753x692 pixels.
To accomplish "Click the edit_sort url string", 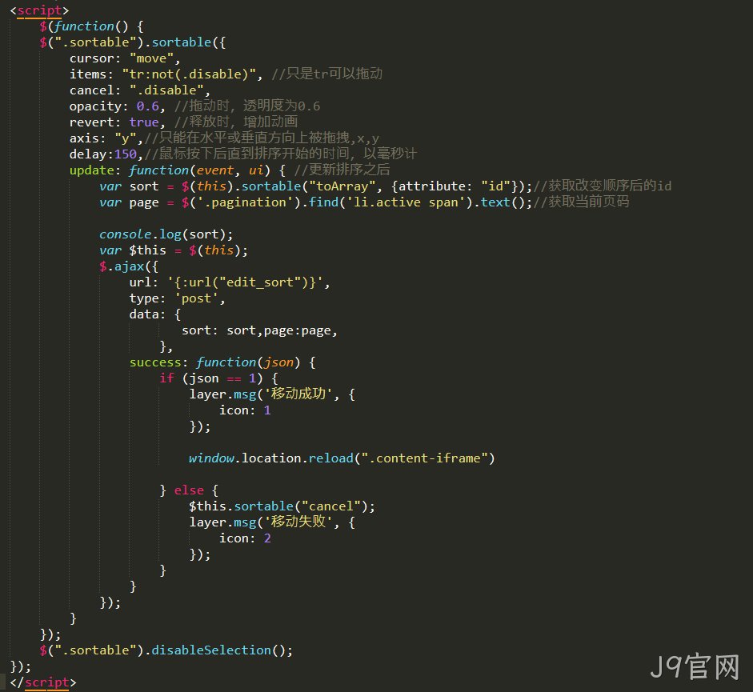I will (x=246, y=282).
